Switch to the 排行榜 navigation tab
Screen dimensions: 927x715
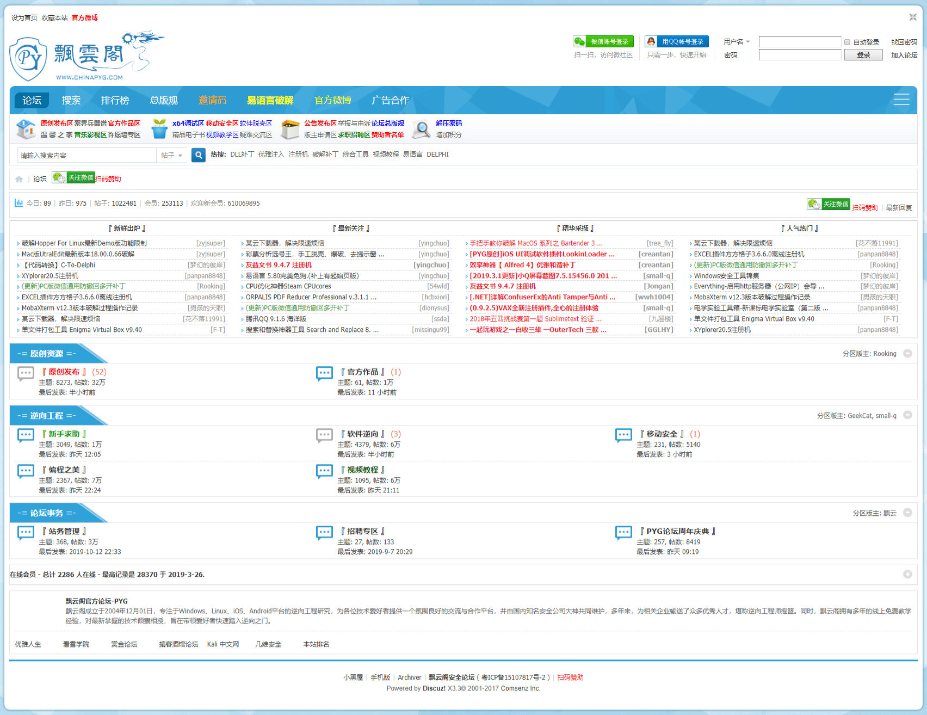pos(115,100)
